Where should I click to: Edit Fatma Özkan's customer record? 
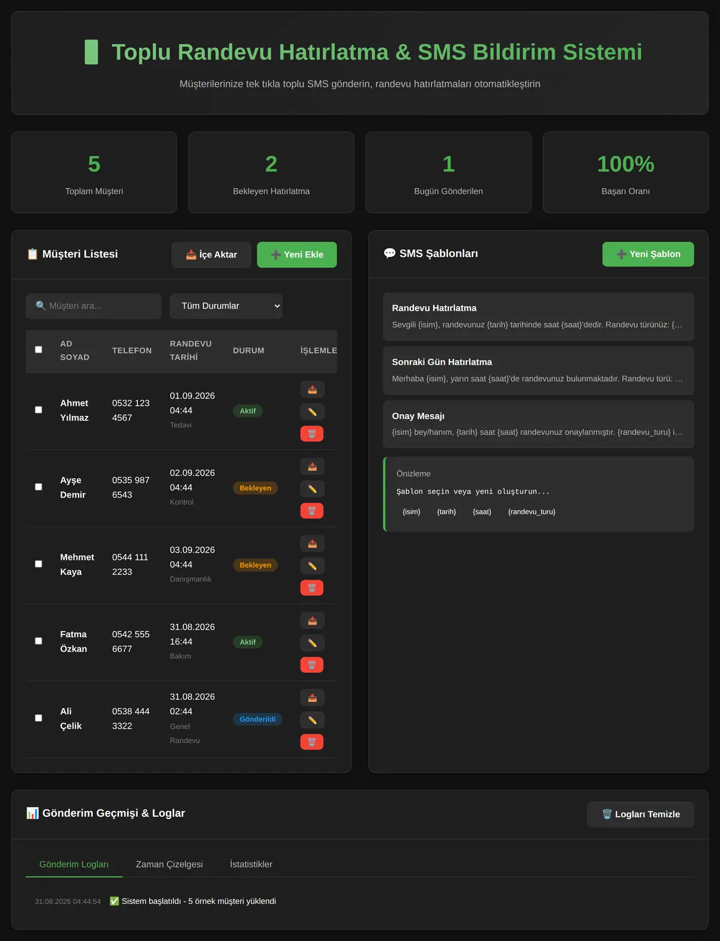pos(312,643)
